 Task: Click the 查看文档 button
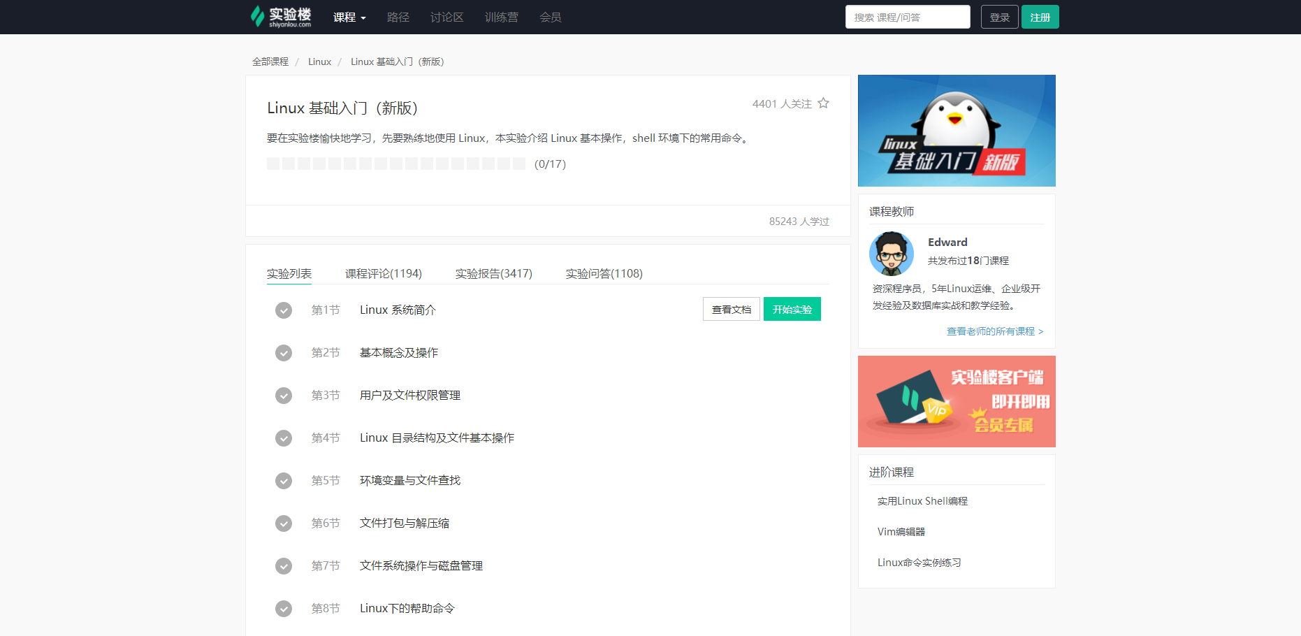[731, 309]
